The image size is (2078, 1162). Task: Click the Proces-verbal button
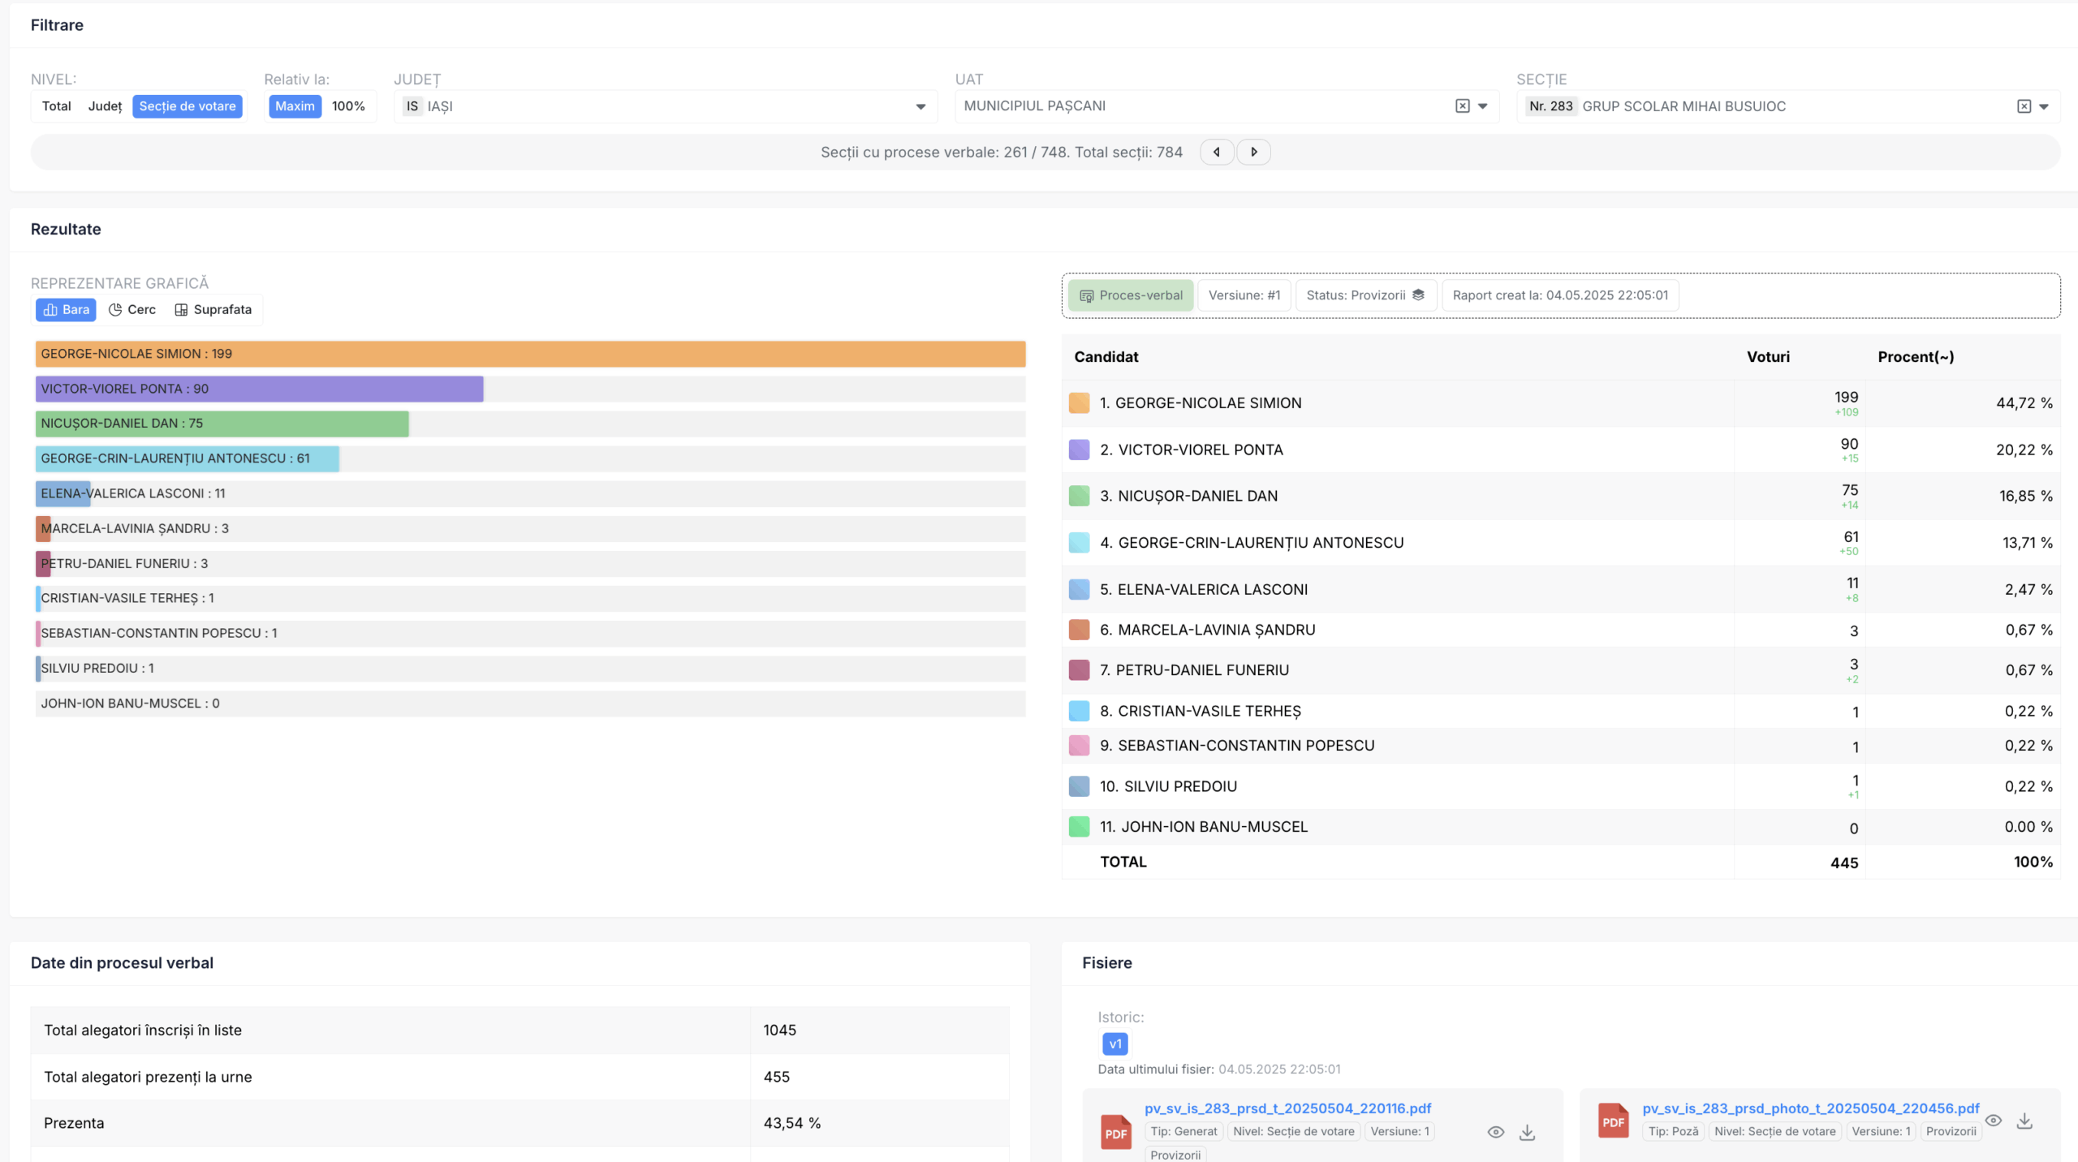click(x=1131, y=295)
